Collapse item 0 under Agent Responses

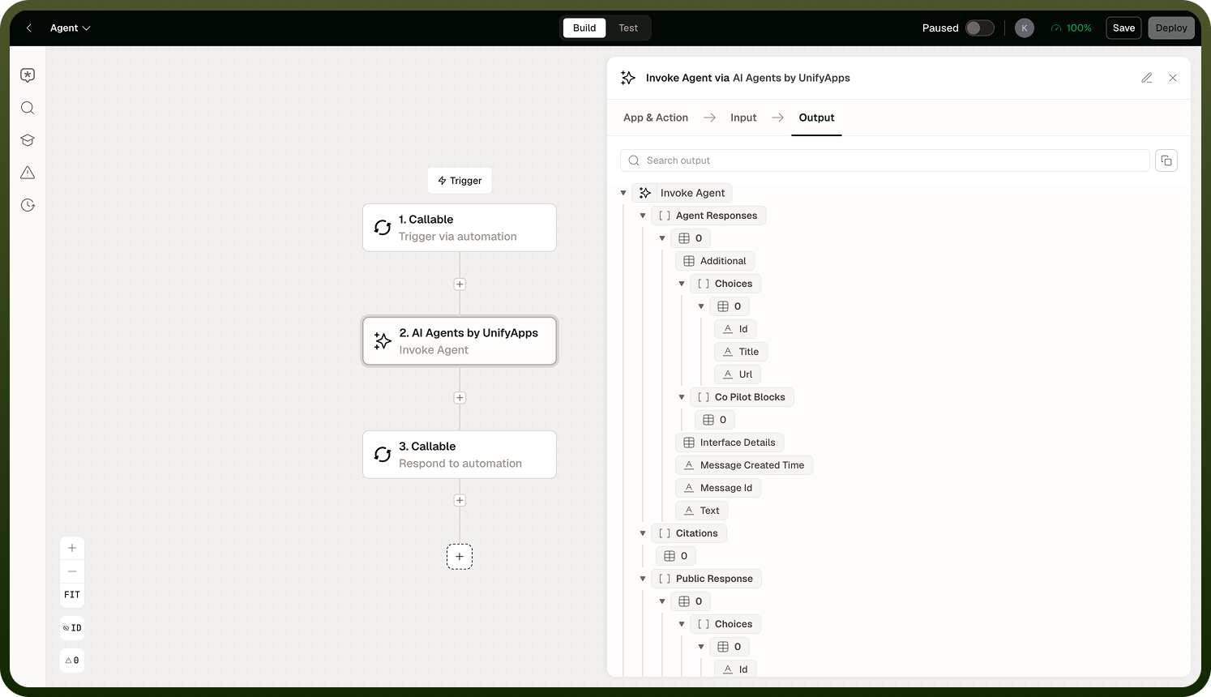pyautogui.click(x=662, y=238)
